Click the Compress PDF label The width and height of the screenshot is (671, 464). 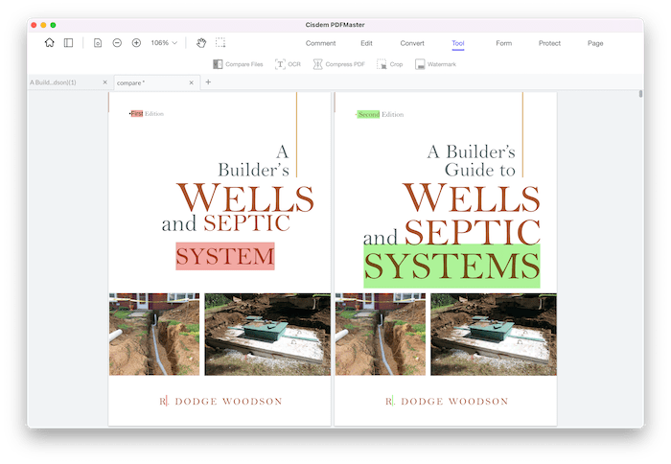pyautogui.click(x=345, y=64)
